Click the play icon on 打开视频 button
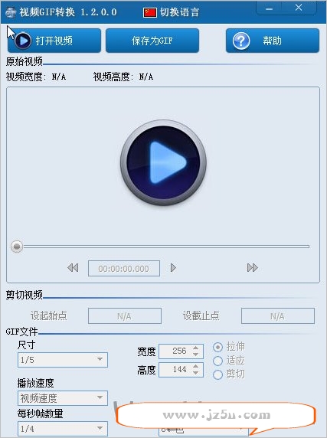This screenshot has width=327, height=438. (23, 41)
